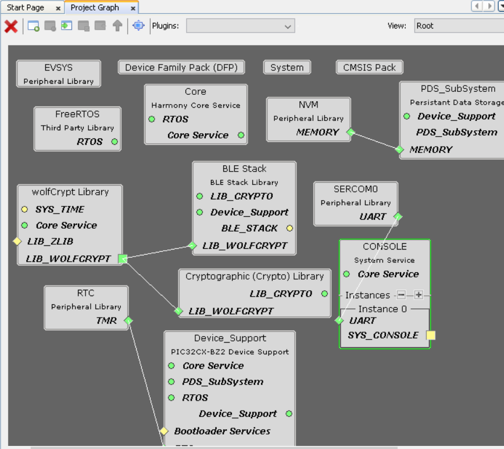504x449 pixels.
Task: Open the Plugins dropdown
Action: click(240, 26)
